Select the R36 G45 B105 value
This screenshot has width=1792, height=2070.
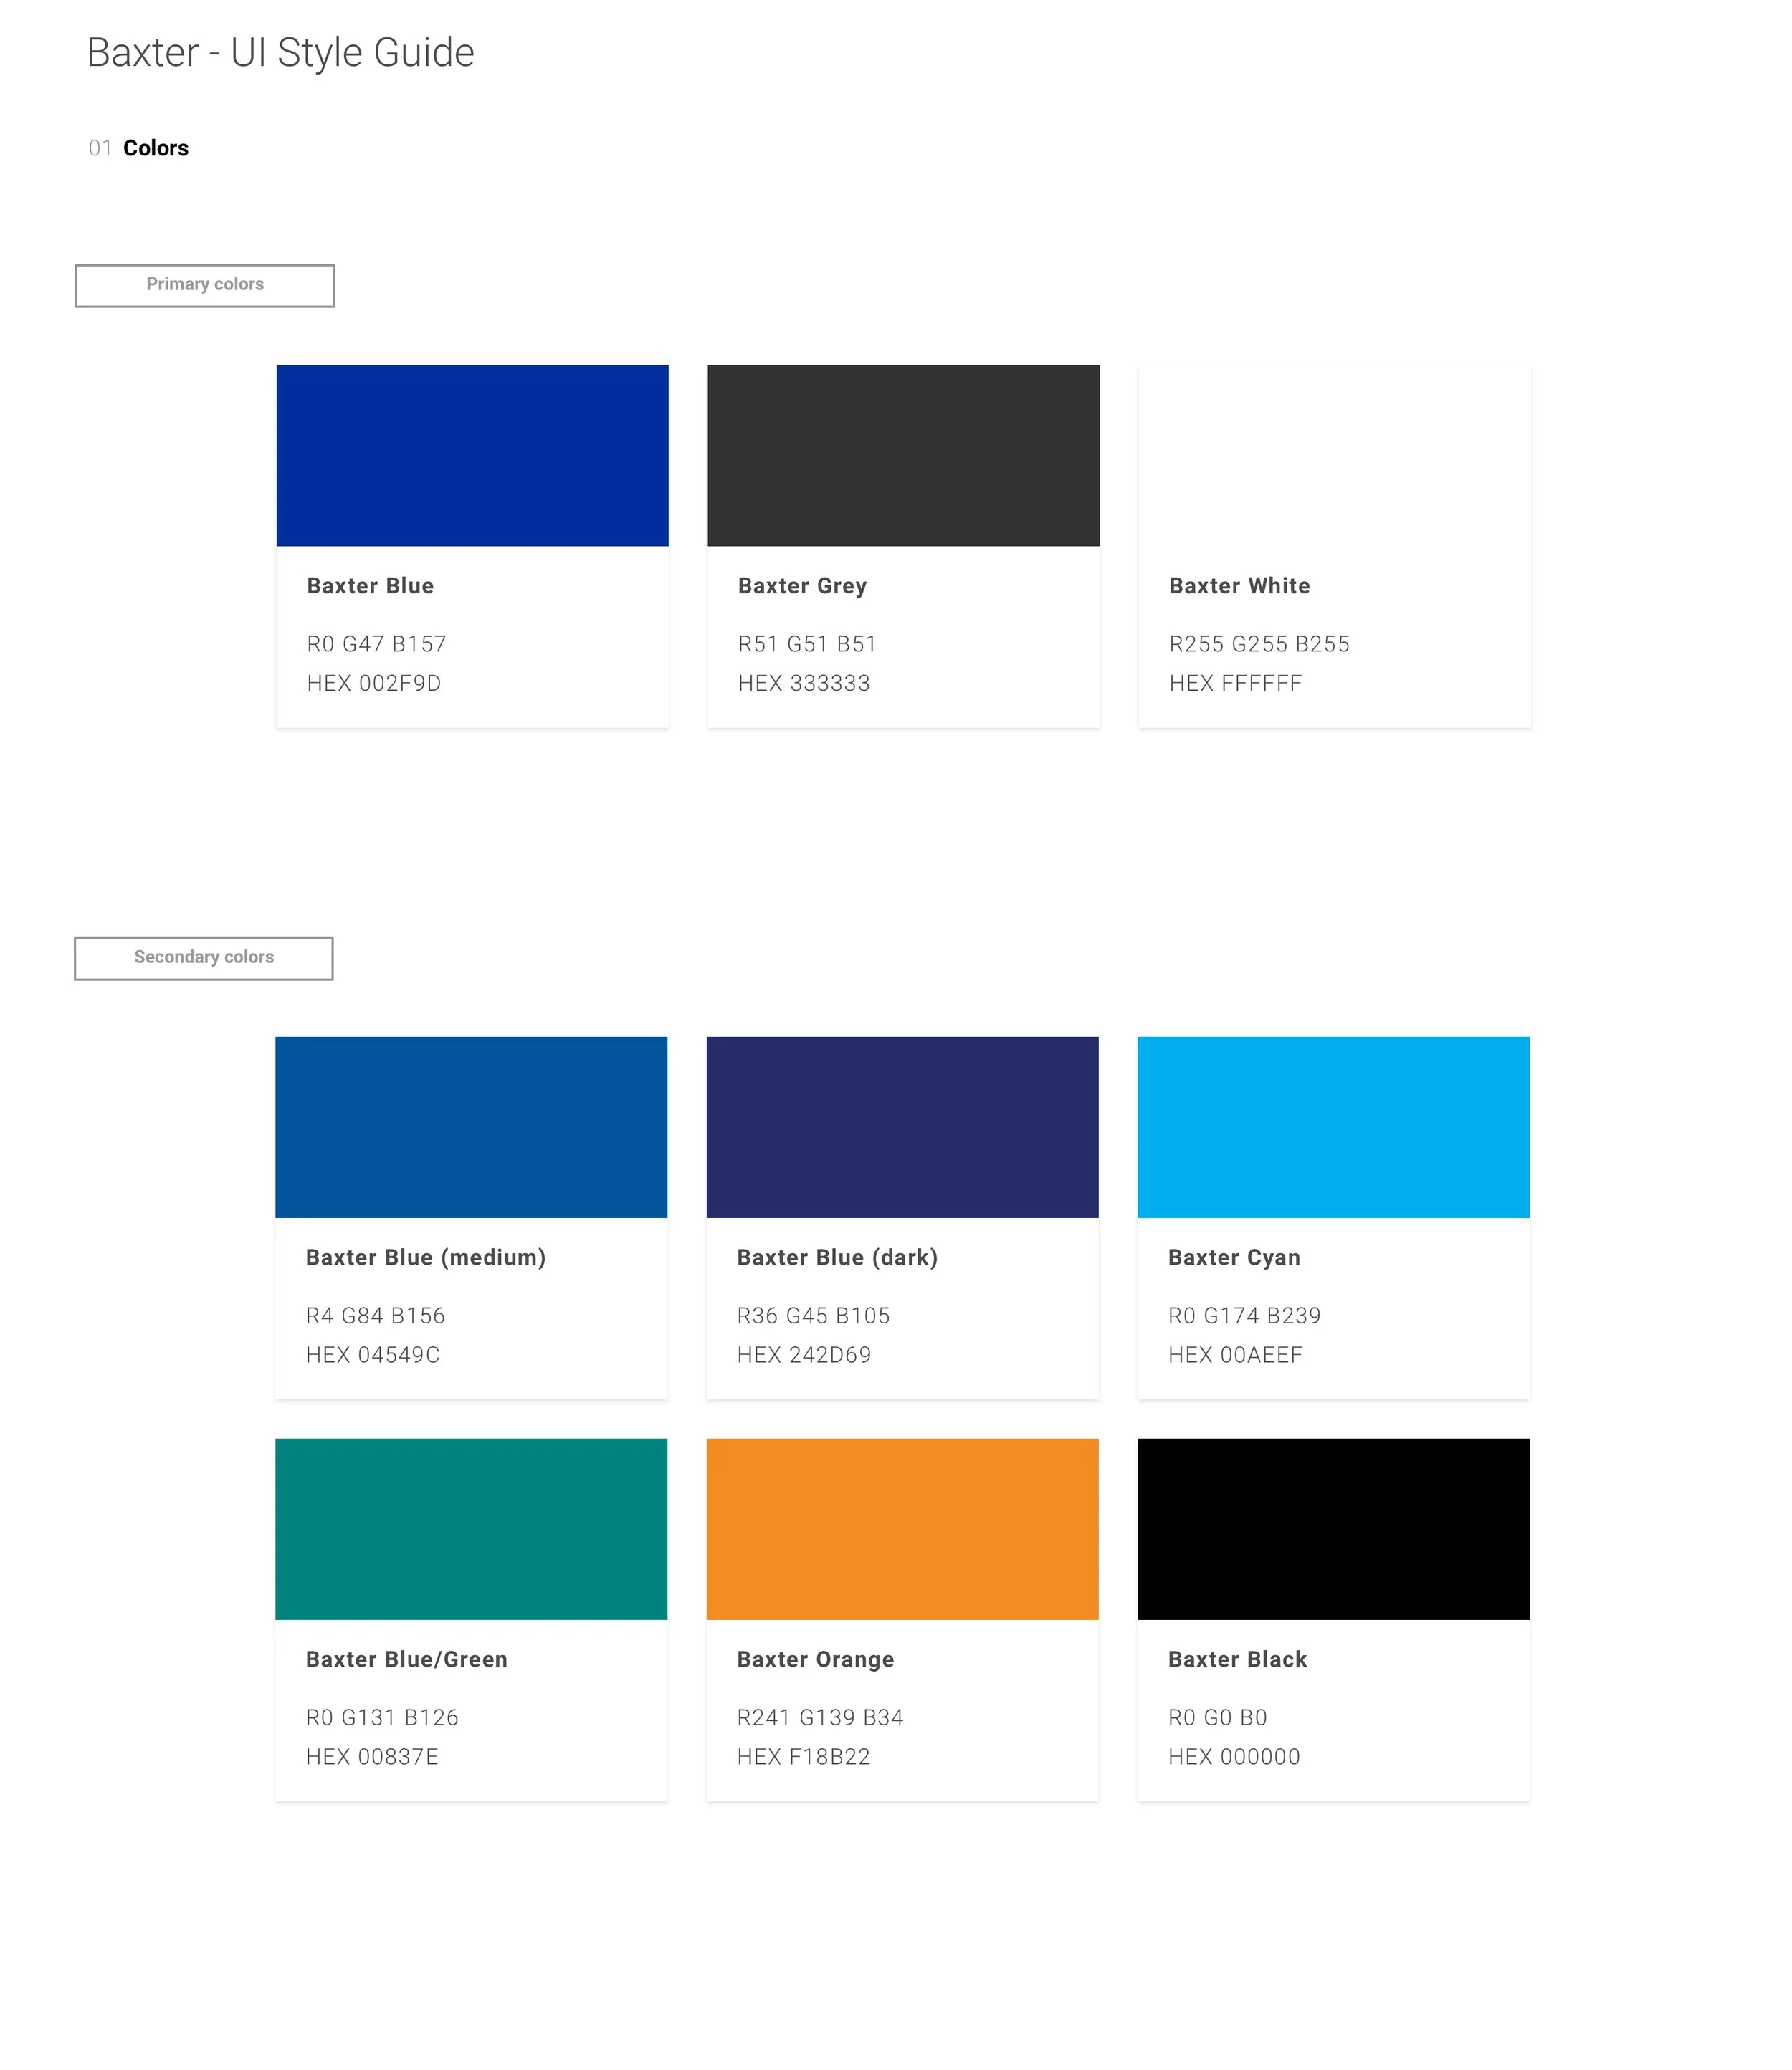point(813,1316)
